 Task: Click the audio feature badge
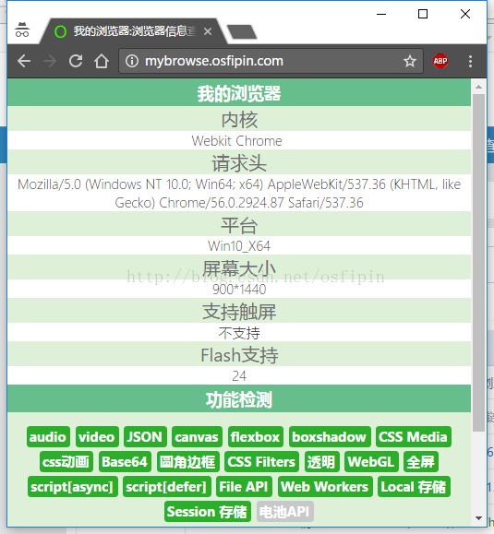point(48,437)
